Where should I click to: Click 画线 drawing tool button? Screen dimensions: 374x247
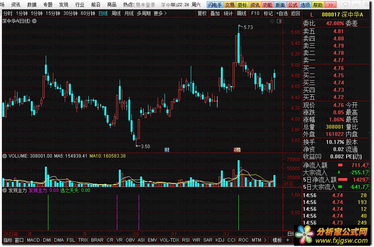click(x=241, y=13)
